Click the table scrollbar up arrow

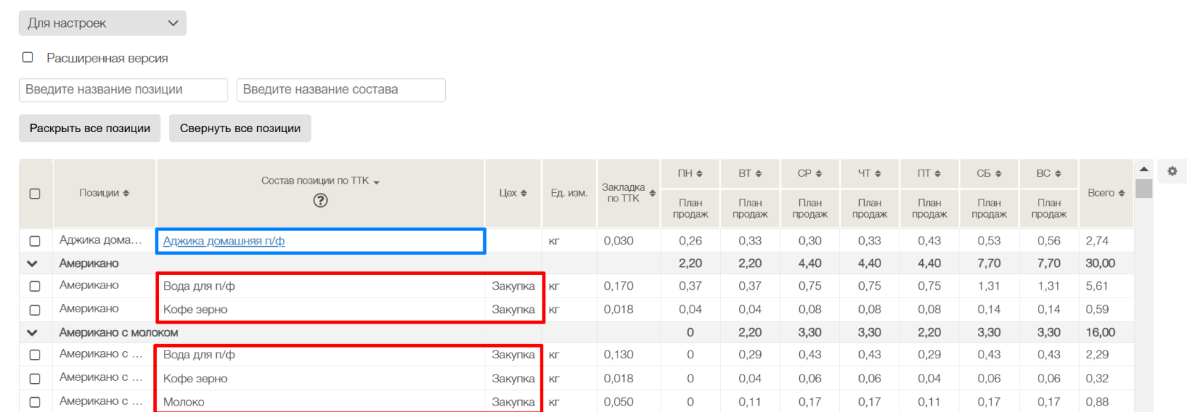tap(1144, 170)
